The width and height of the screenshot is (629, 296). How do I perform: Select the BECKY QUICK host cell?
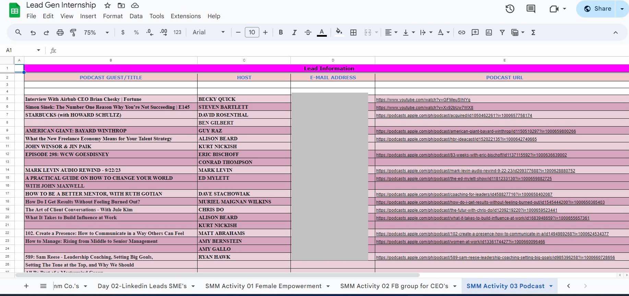(244, 99)
